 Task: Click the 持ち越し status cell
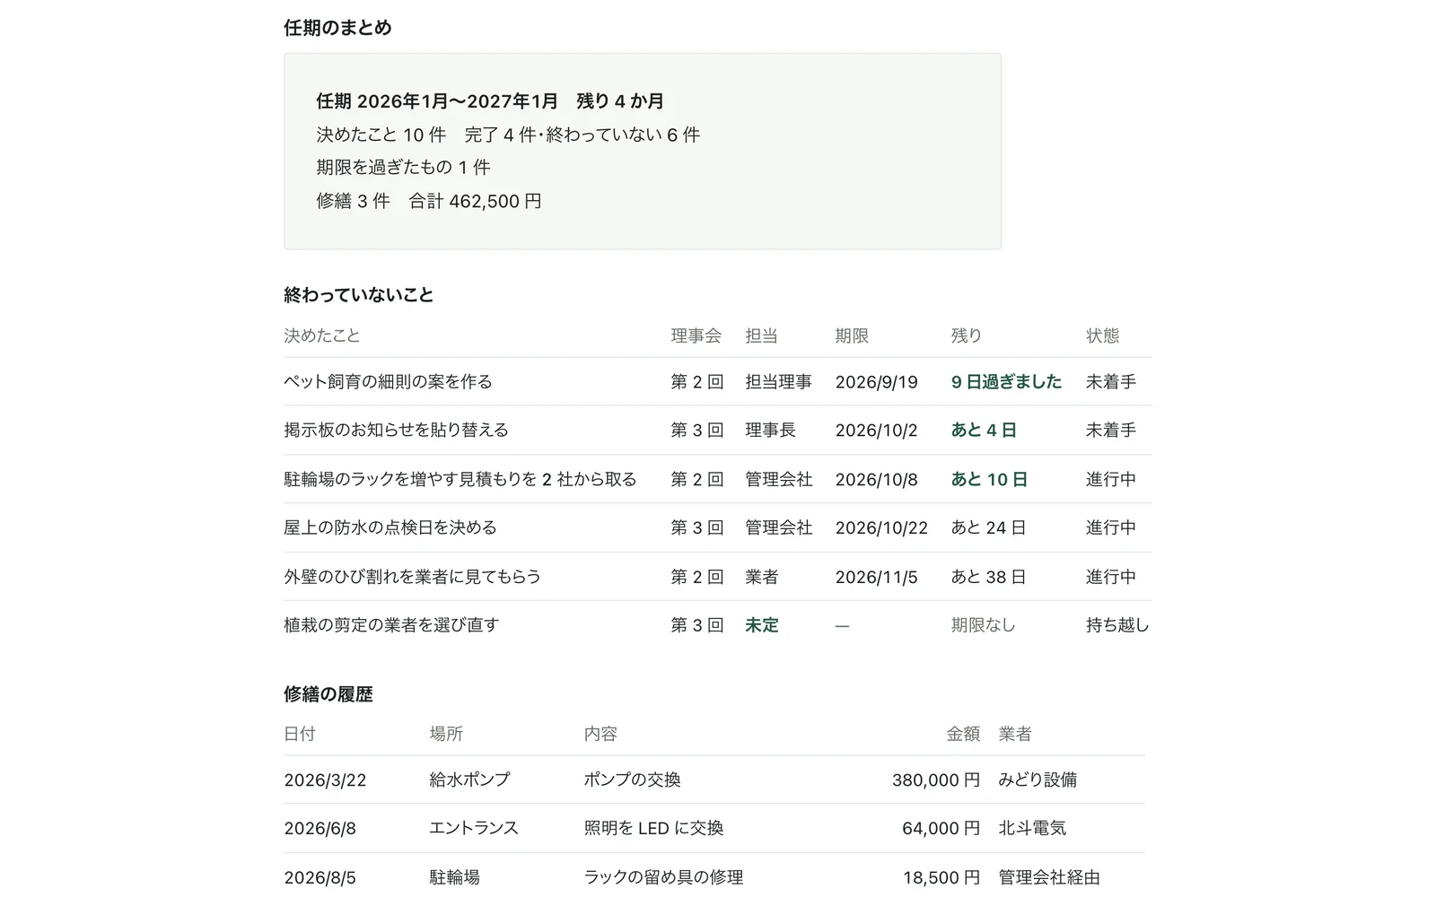pos(1117,625)
